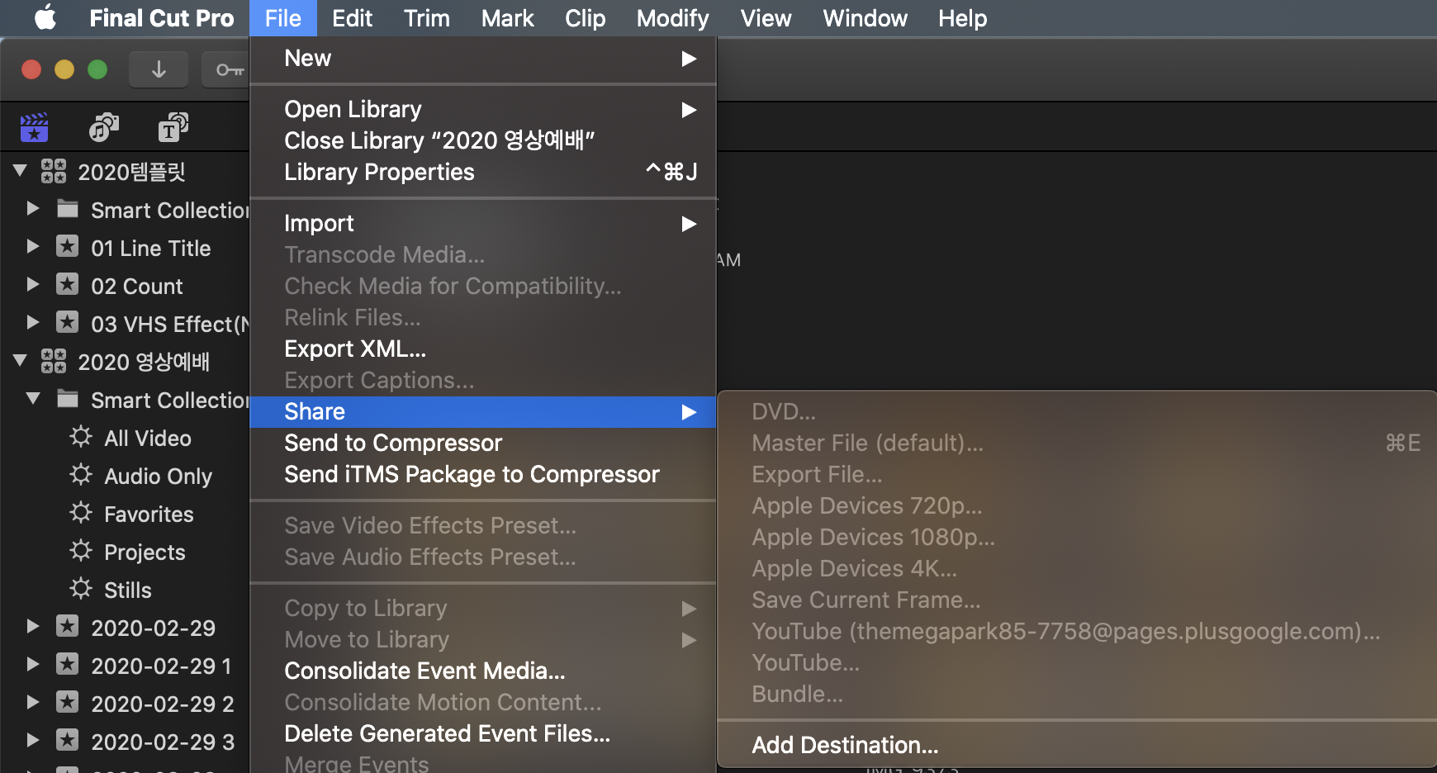This screenshot has height=773, width=1437.
Task: Open the View menu
Action: point(766,18)
